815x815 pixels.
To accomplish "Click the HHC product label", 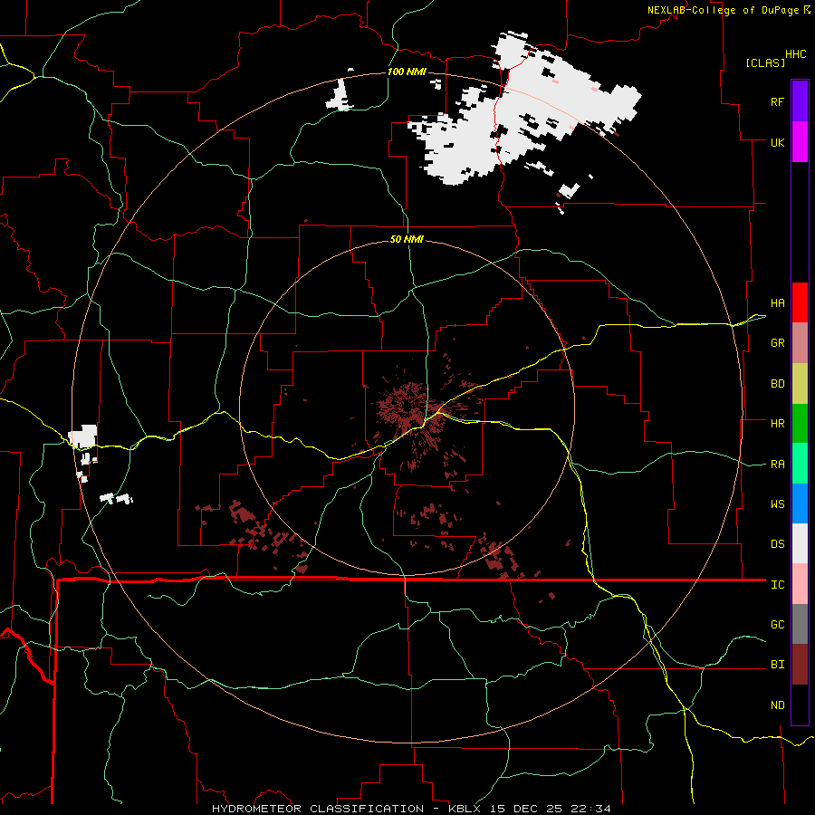I will 795,54.
